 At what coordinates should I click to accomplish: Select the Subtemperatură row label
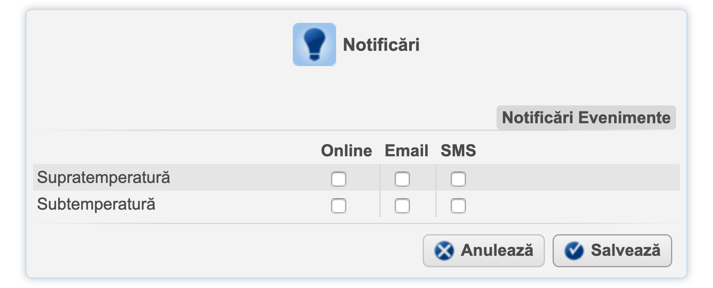[96, 205]
